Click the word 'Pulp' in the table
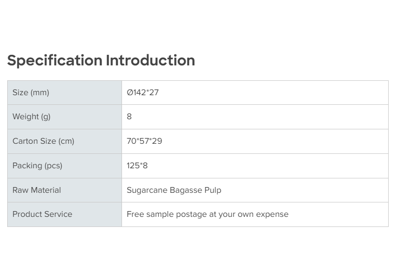 pos(213,190)
